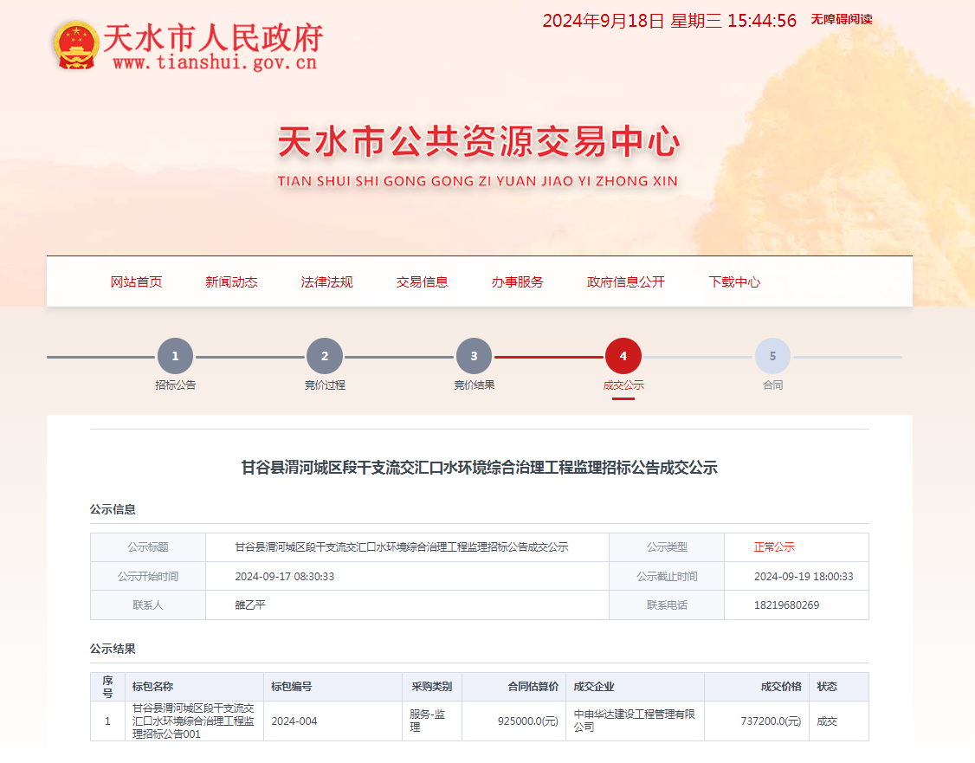Click the 标包编号 value 2024-004

click(x=294, y=721)
